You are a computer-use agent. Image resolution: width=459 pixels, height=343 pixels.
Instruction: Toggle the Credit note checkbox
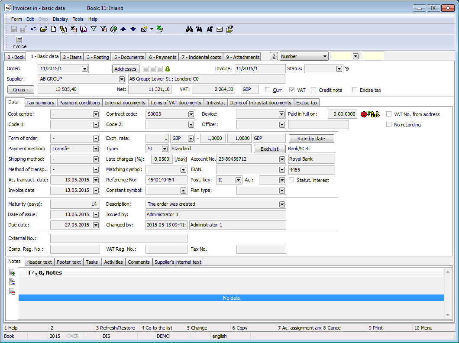point(314,90)
